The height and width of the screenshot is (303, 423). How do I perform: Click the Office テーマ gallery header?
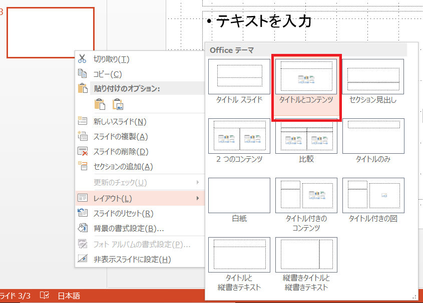[306, 50]
